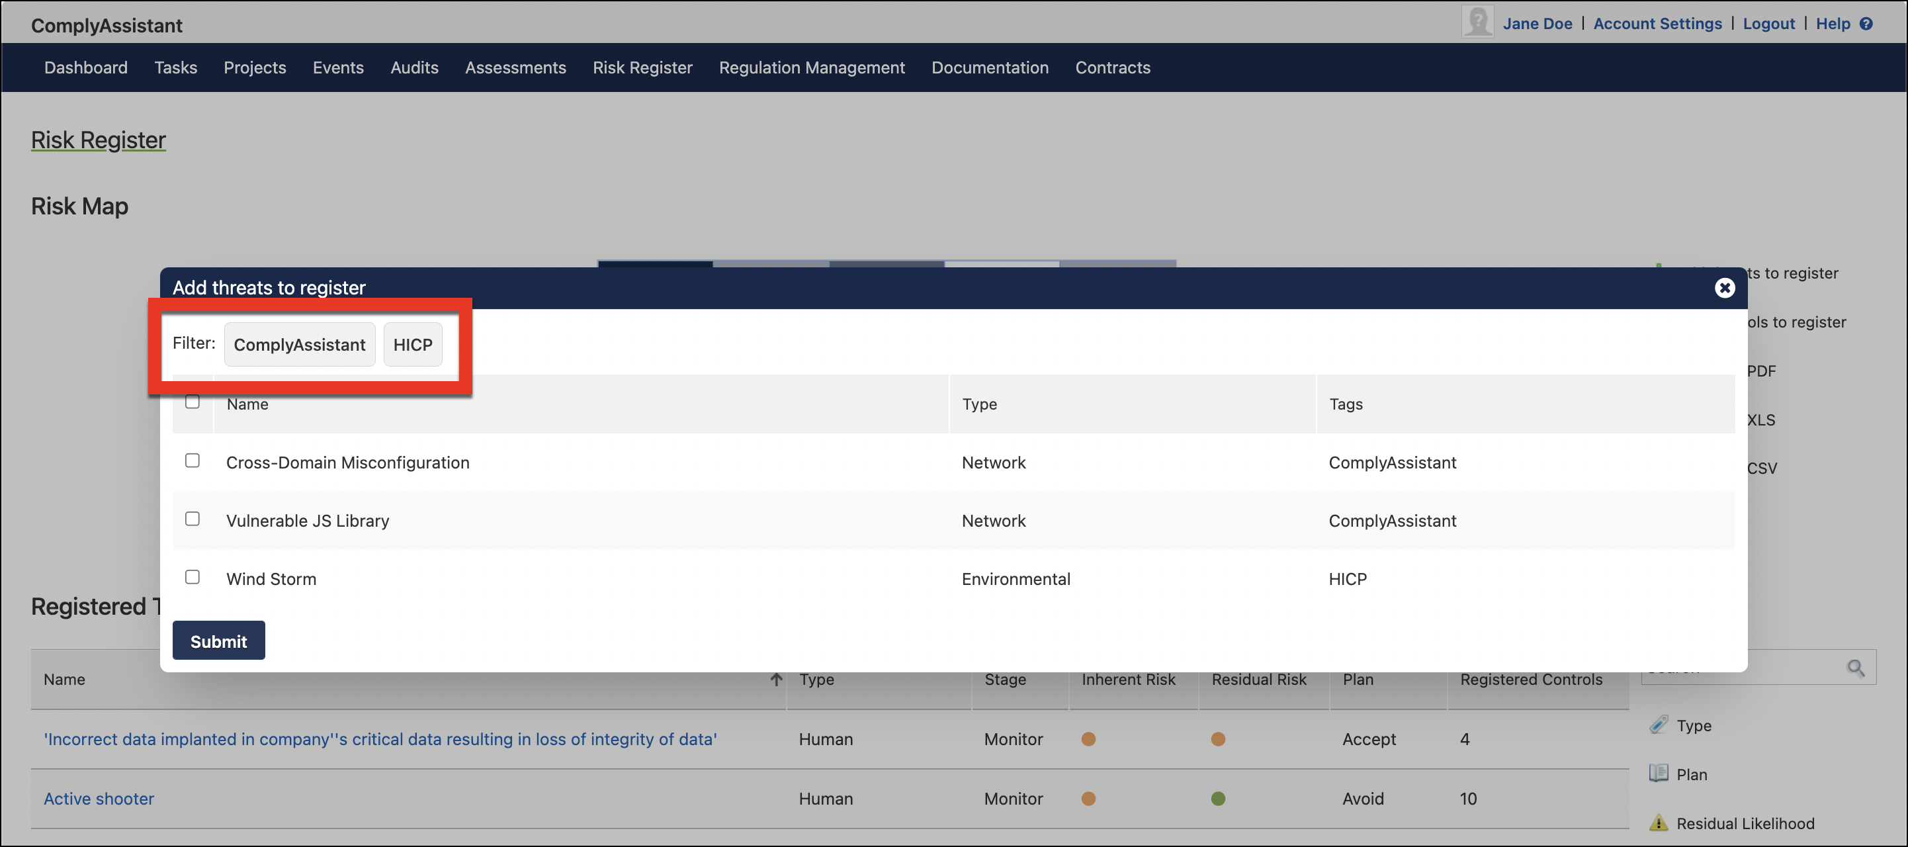Click the Logout link
Image resolution: width=1908 pixels, height=847 pixels.
tap(1769, 24)
